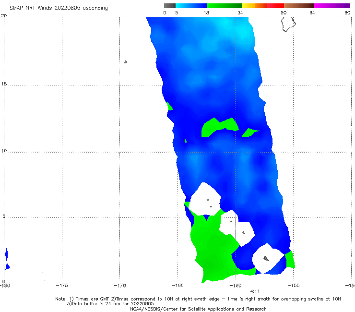Image resolution: width=355 pixels, height=312 pixels.
Task: Click the longitude label '-170'
Action: [x=119, y=286]
